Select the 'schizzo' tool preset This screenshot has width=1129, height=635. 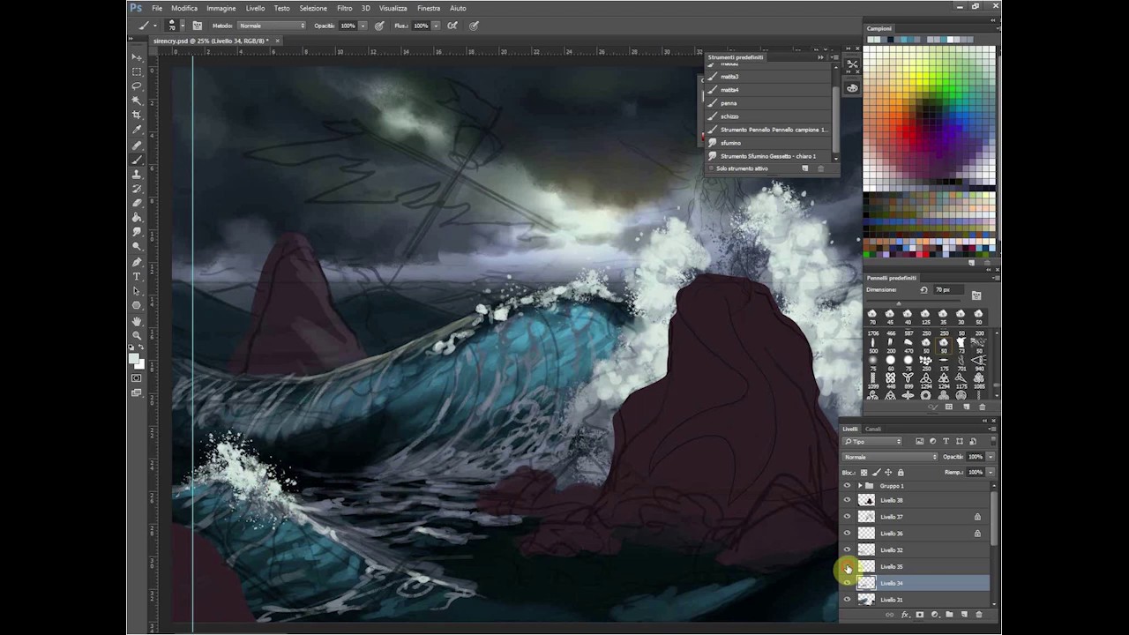click(x=767, y=116)
